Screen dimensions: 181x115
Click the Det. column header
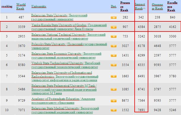coord(114,6)
